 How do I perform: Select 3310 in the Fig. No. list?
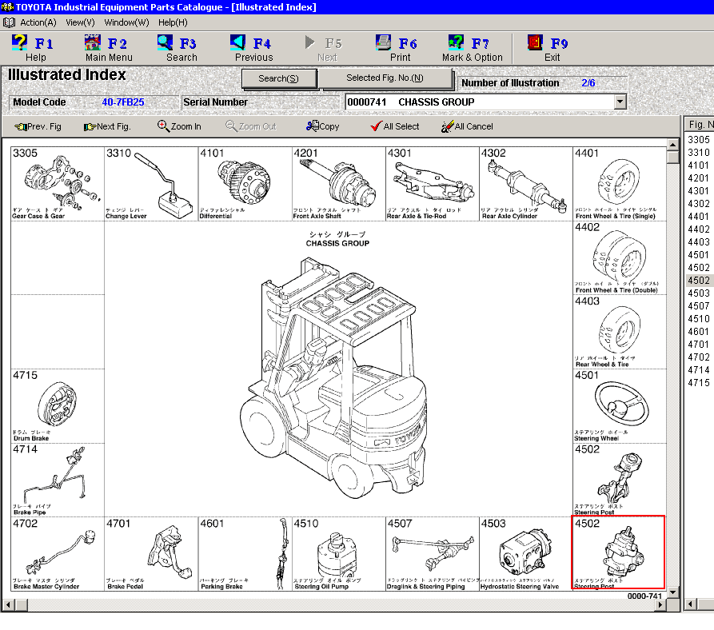[699, 152]
